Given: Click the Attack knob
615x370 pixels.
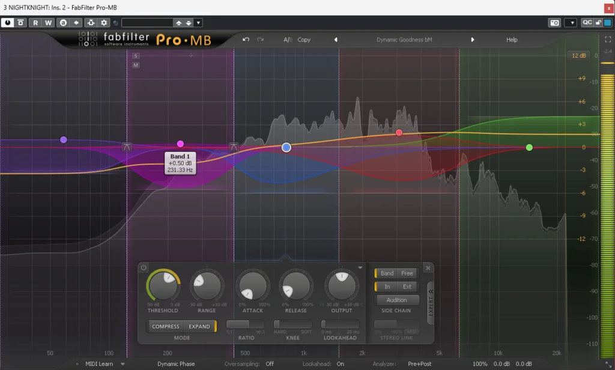Looking at the screenshot, I should pos(253,286).
